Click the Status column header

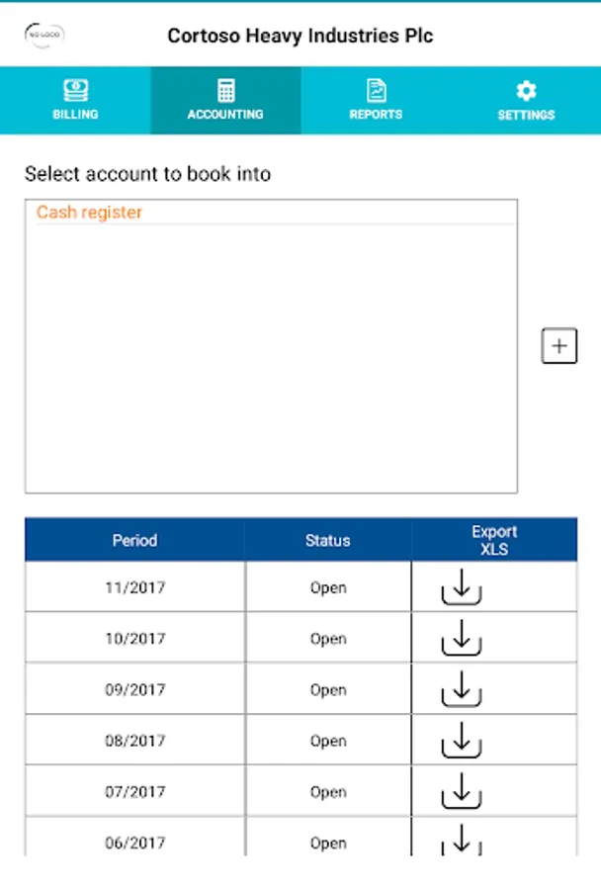(x=327, y=541)
